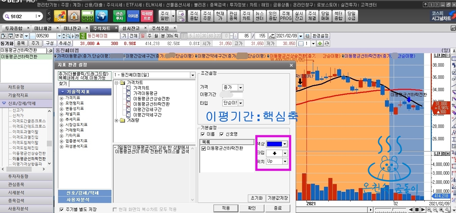The height and width of the screenshot is (213, 456).
Task: Click the home house icon
Action: [74, 16]
